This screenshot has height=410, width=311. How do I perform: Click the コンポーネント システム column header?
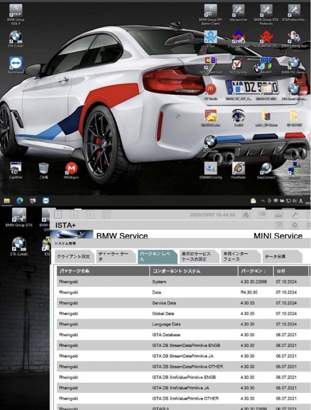194,271
